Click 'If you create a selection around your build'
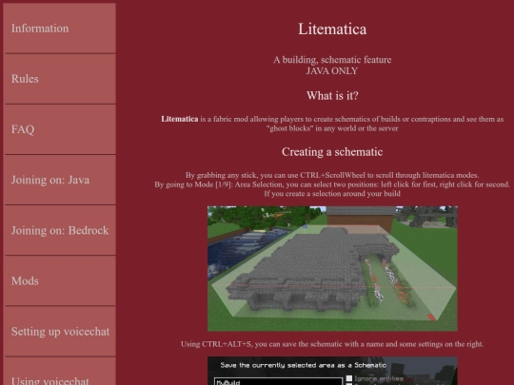Image resolution: width=514 pixels, height=385 pixels. point(332,194)
